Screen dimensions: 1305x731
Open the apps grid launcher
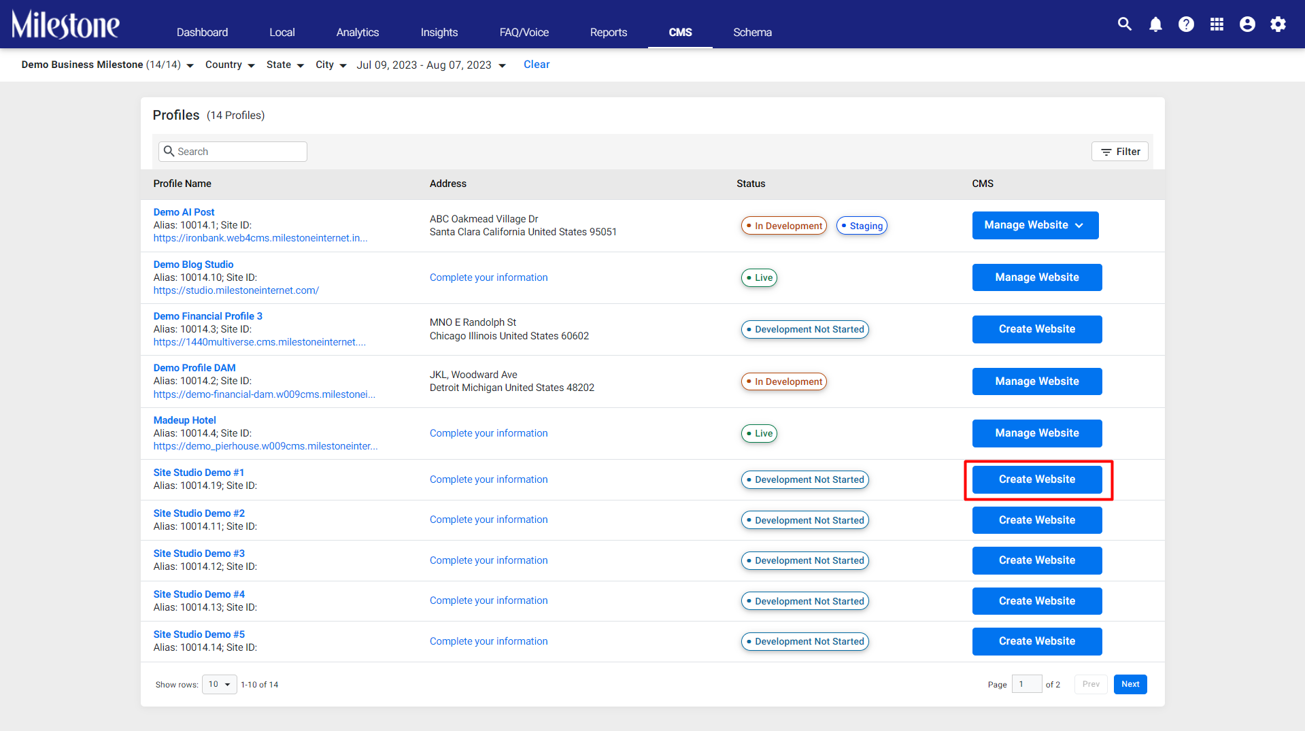[x=1217, y=24]
